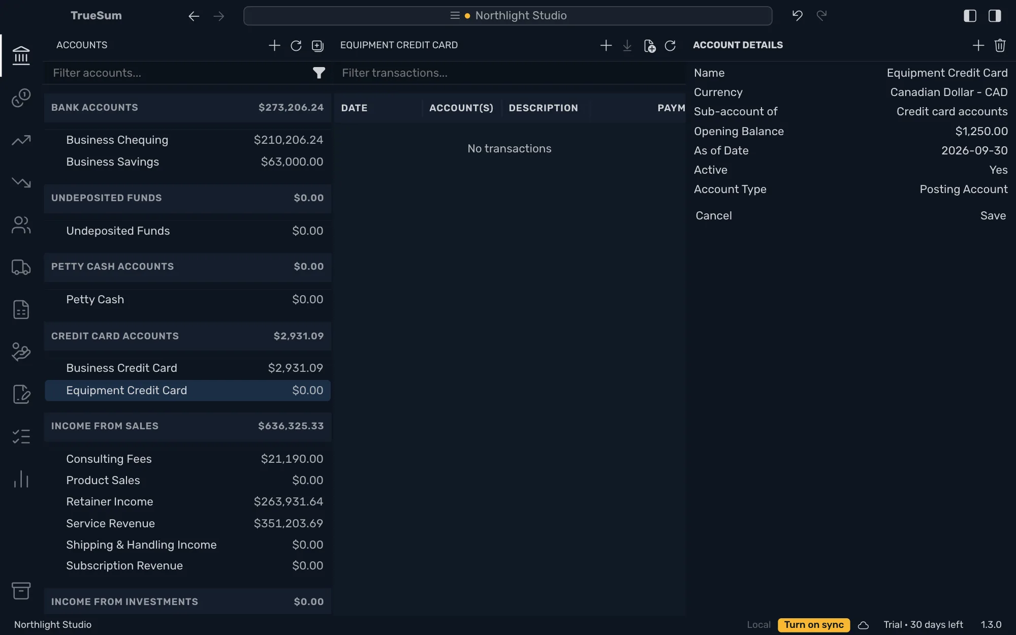
Task: Toggle the left sidebar panel
Action: [970, 16]
